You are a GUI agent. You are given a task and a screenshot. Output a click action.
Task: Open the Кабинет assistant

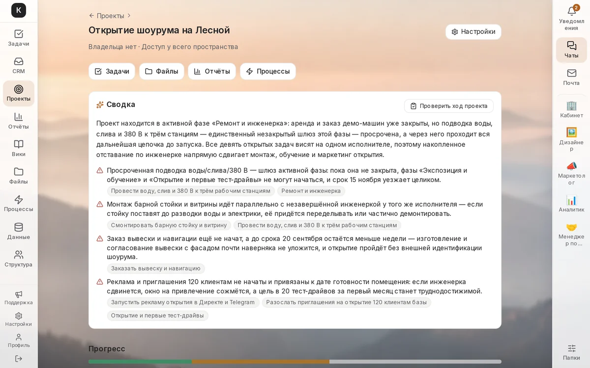tap(571, 109)
